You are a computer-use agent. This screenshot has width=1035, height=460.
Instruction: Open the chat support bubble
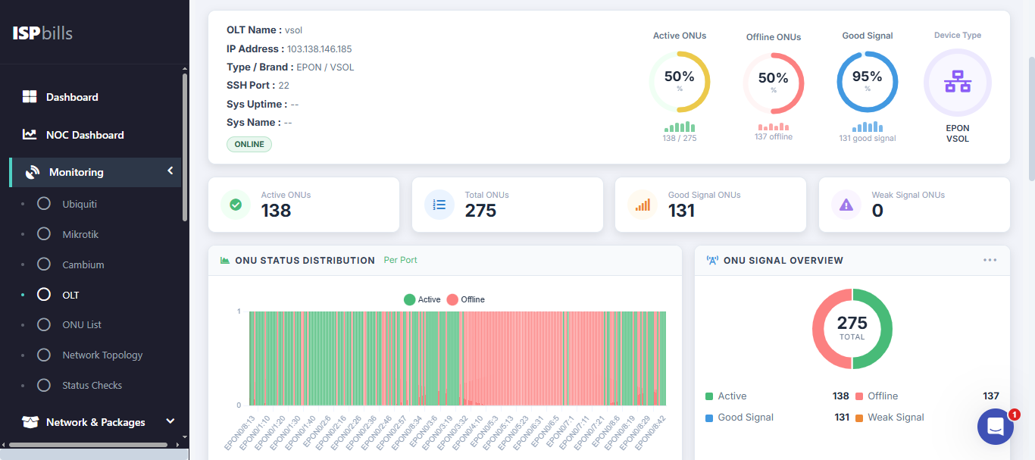pos(995,427)
